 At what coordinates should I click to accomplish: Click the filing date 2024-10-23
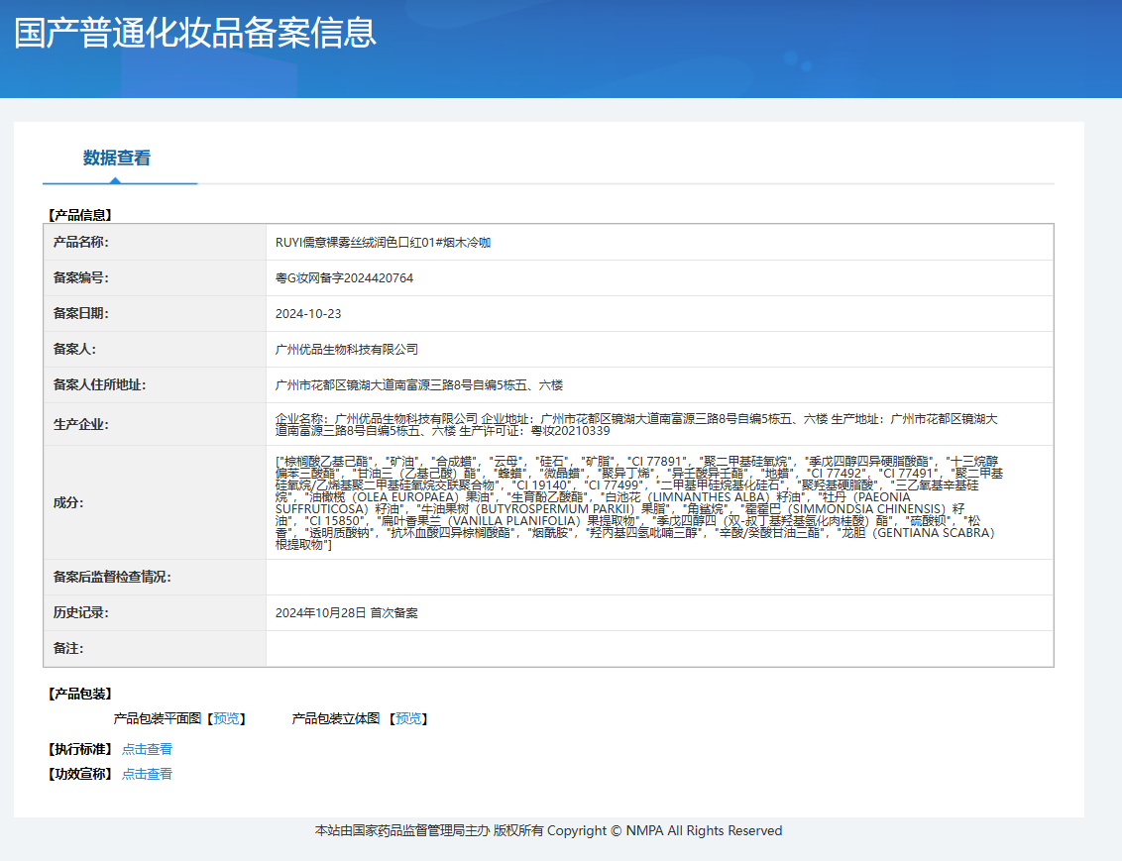coord(308,314)
